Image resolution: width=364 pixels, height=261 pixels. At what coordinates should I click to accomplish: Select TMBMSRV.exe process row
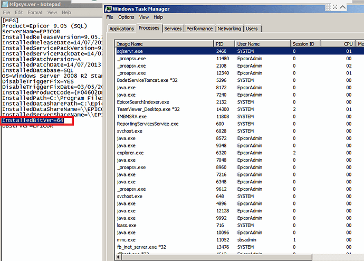[240, 116]
